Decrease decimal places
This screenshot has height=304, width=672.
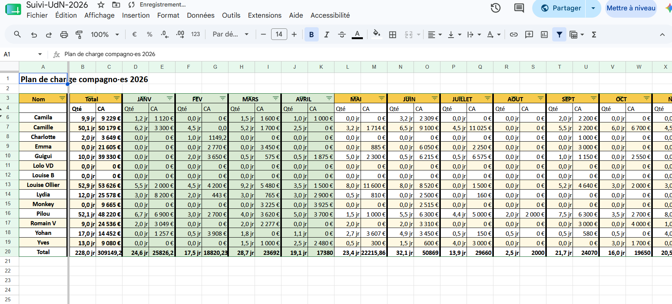coord(165,35)
